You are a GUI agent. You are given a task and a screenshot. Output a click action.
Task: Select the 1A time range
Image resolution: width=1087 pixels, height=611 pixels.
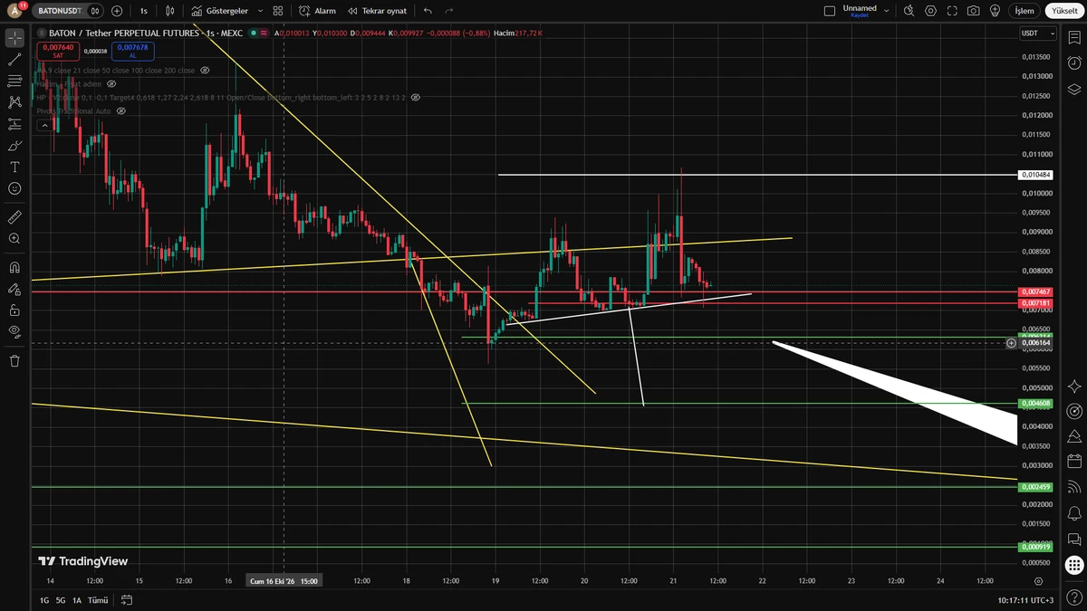(77, 600)
